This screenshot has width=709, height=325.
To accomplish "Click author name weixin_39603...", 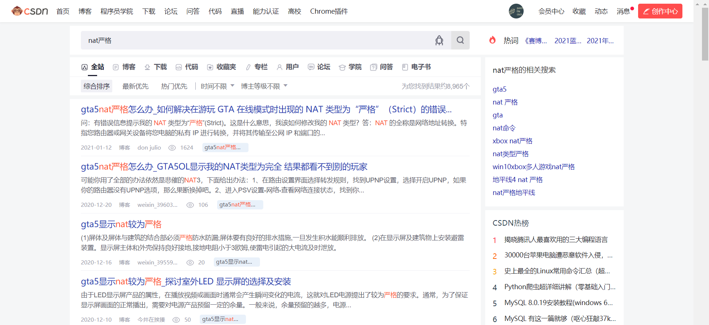I will (x=157, y=205).
